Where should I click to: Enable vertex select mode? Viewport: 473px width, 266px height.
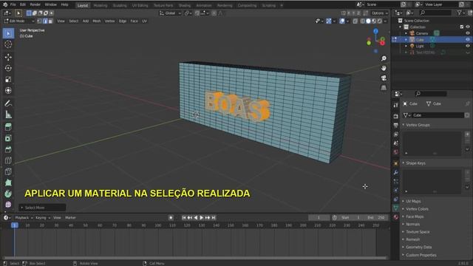(x=39, y=21)
